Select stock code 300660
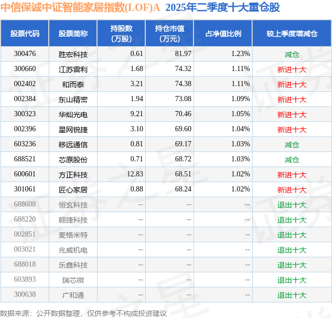The image size is (332, 318). 25,69
